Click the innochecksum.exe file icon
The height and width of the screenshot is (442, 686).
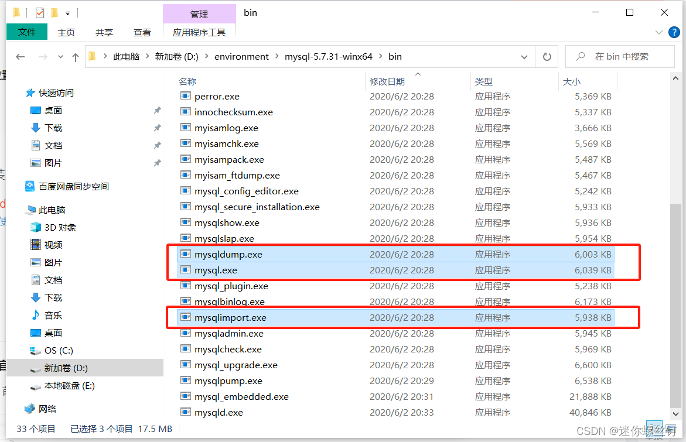(186, 111)
